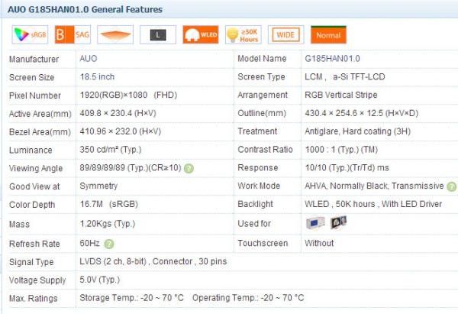The width and height of the screenshot is (458, 314).
Task: Click the Contrast Ratio label
Action: coord(265,150)
